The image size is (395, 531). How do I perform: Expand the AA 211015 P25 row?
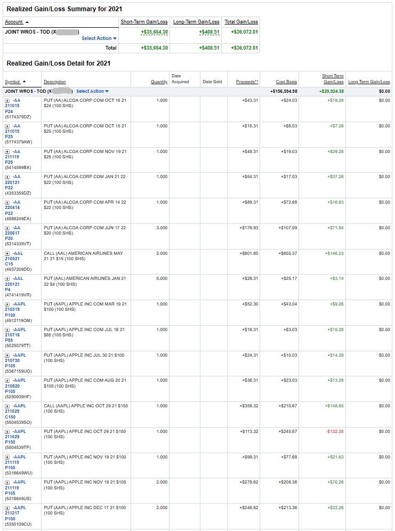click(x=7, y=126)
